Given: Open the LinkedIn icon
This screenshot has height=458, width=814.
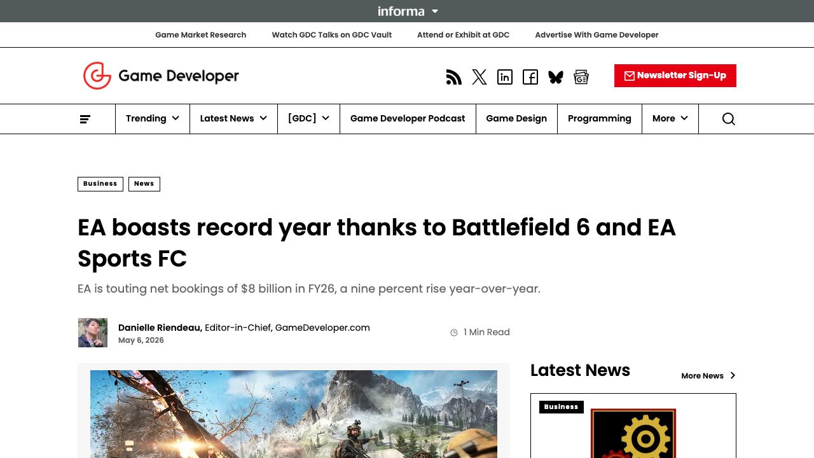Looking at the screenshot, I should [505, 78].
